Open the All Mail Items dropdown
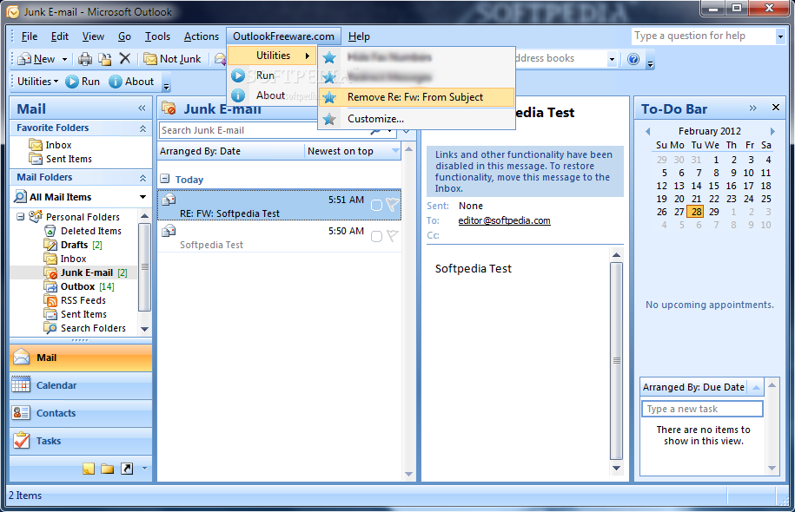This screenshot has width=795, height=512. pyautogui.click(x=143, y=197)
